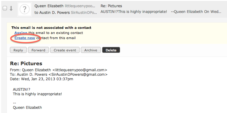Archive this email with the Archive button
Screen dimensions: 227x113
[x=91, y=50]
